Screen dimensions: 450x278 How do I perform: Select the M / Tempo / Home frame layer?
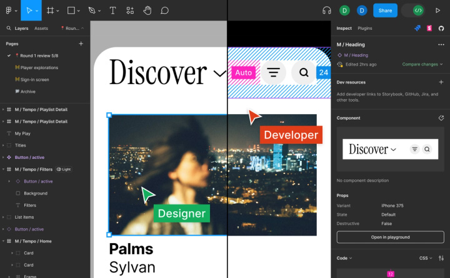[x=33, y=241]
